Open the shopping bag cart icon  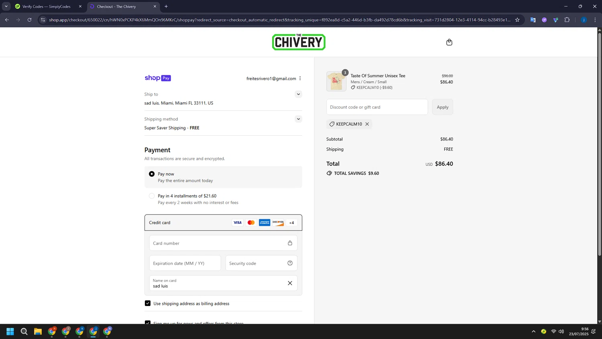[x=449, y=42]
